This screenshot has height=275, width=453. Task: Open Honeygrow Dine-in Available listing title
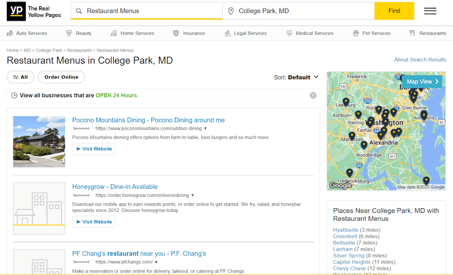click(115, 187)
